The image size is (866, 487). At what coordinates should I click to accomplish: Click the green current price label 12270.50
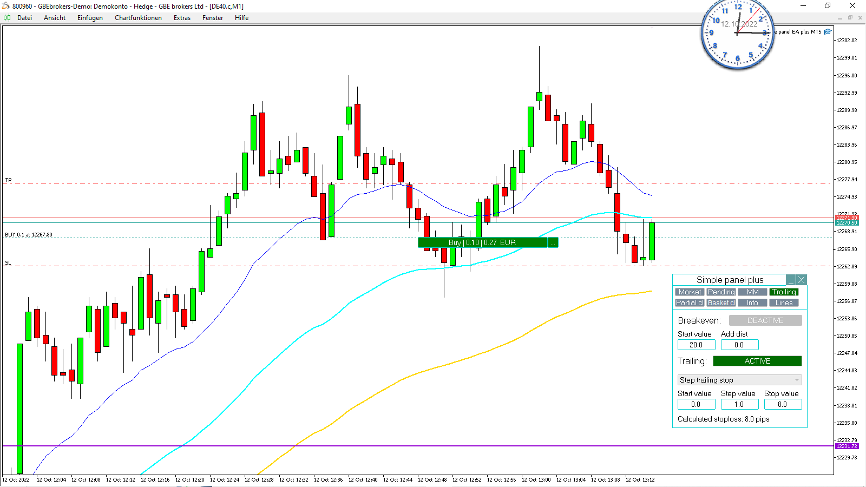847,222
